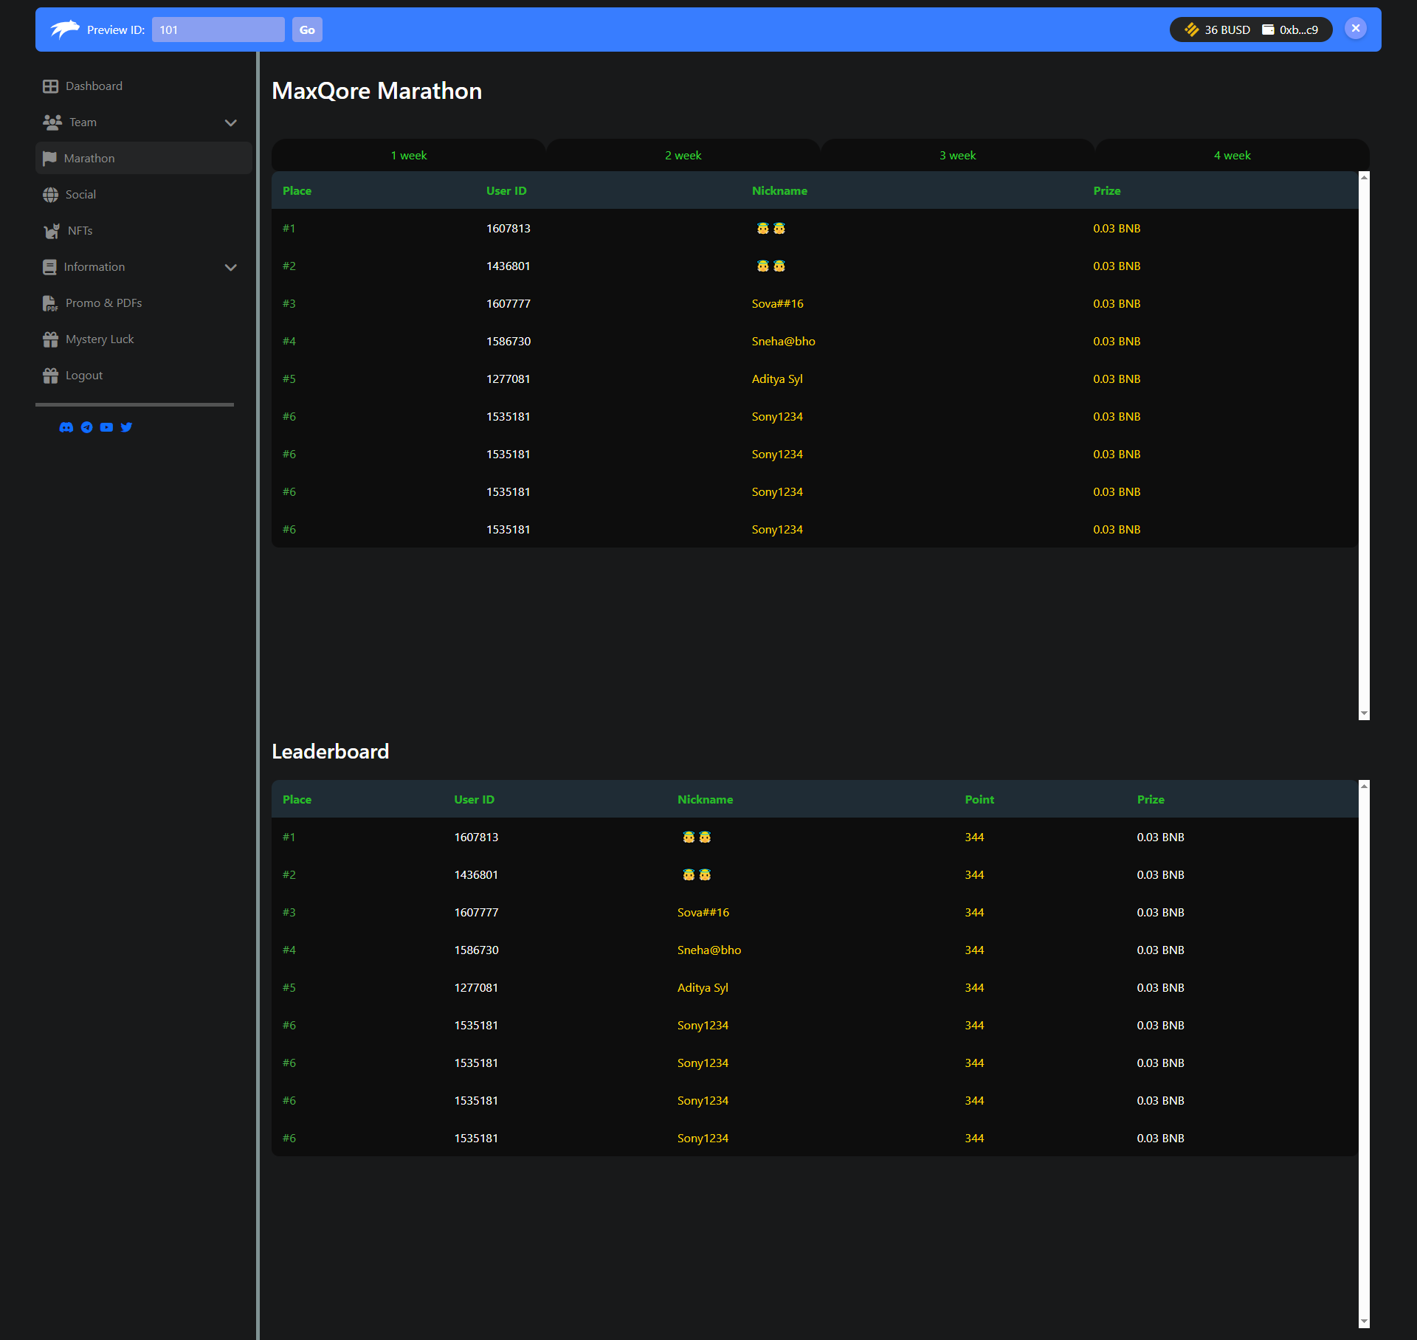Image resolution: width=1417 pixels, height=1340 pixels.
Task: Click the Place header in marathon table
Action: click(x=297, y=191)
